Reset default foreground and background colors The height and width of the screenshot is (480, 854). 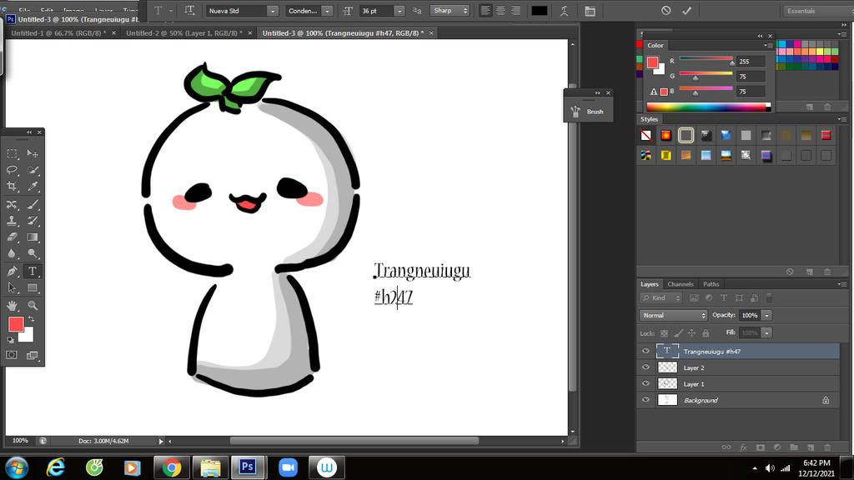coord(10,340)
